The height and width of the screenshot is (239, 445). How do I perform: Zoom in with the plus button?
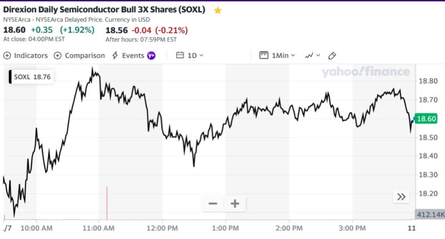point(235,204)
